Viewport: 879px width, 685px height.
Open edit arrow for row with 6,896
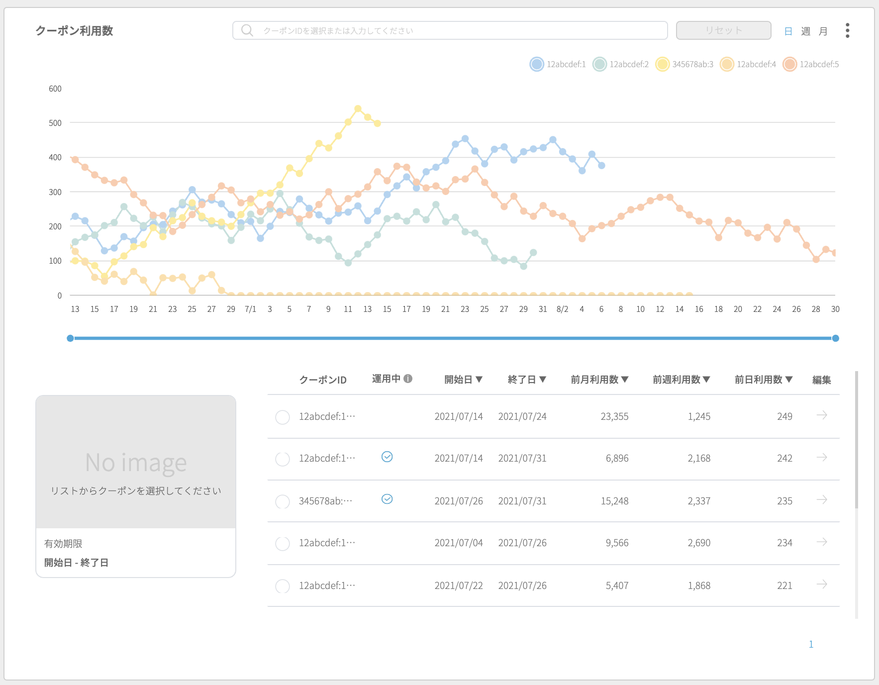[822, 457]
